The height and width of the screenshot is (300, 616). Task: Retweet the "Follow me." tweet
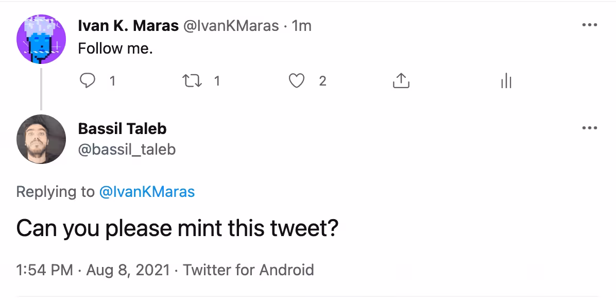click(192, 81)
